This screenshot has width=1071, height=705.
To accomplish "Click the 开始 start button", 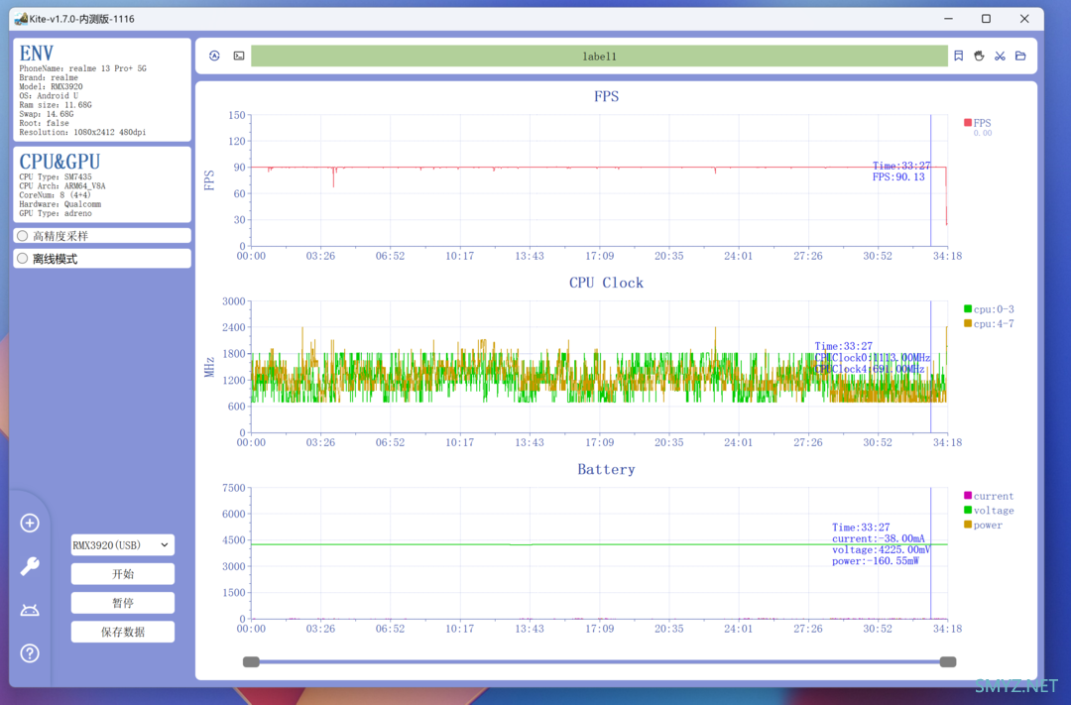I will coord(122,574).
